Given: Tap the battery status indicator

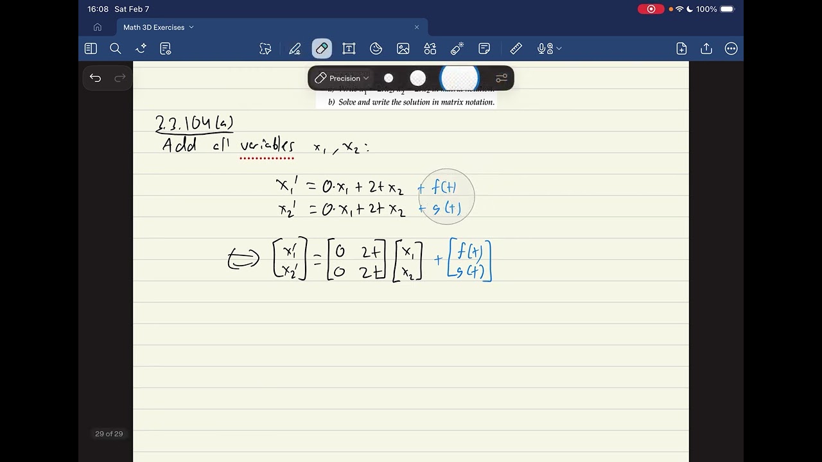Looking at the screenshot, I should [x=726, y=9].
